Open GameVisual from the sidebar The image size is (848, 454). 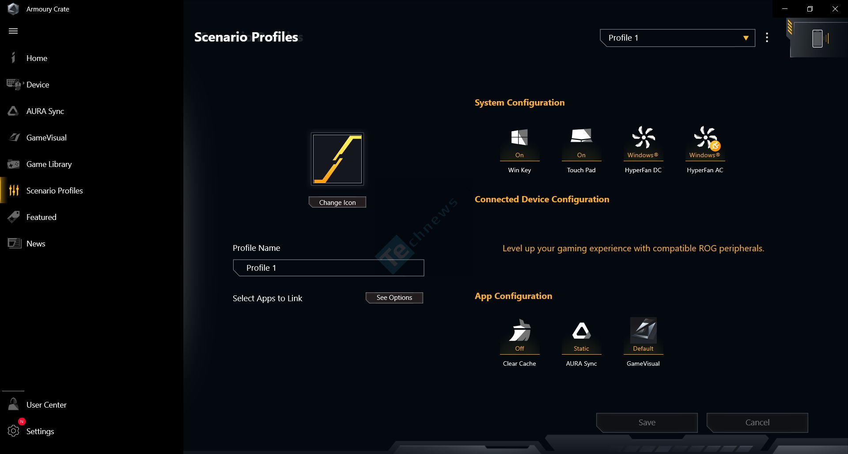coord(46,137)
